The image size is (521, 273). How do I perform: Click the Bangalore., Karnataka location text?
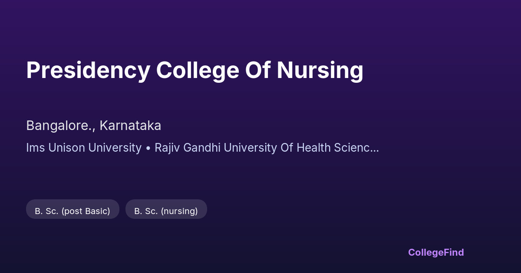point(93,126)
